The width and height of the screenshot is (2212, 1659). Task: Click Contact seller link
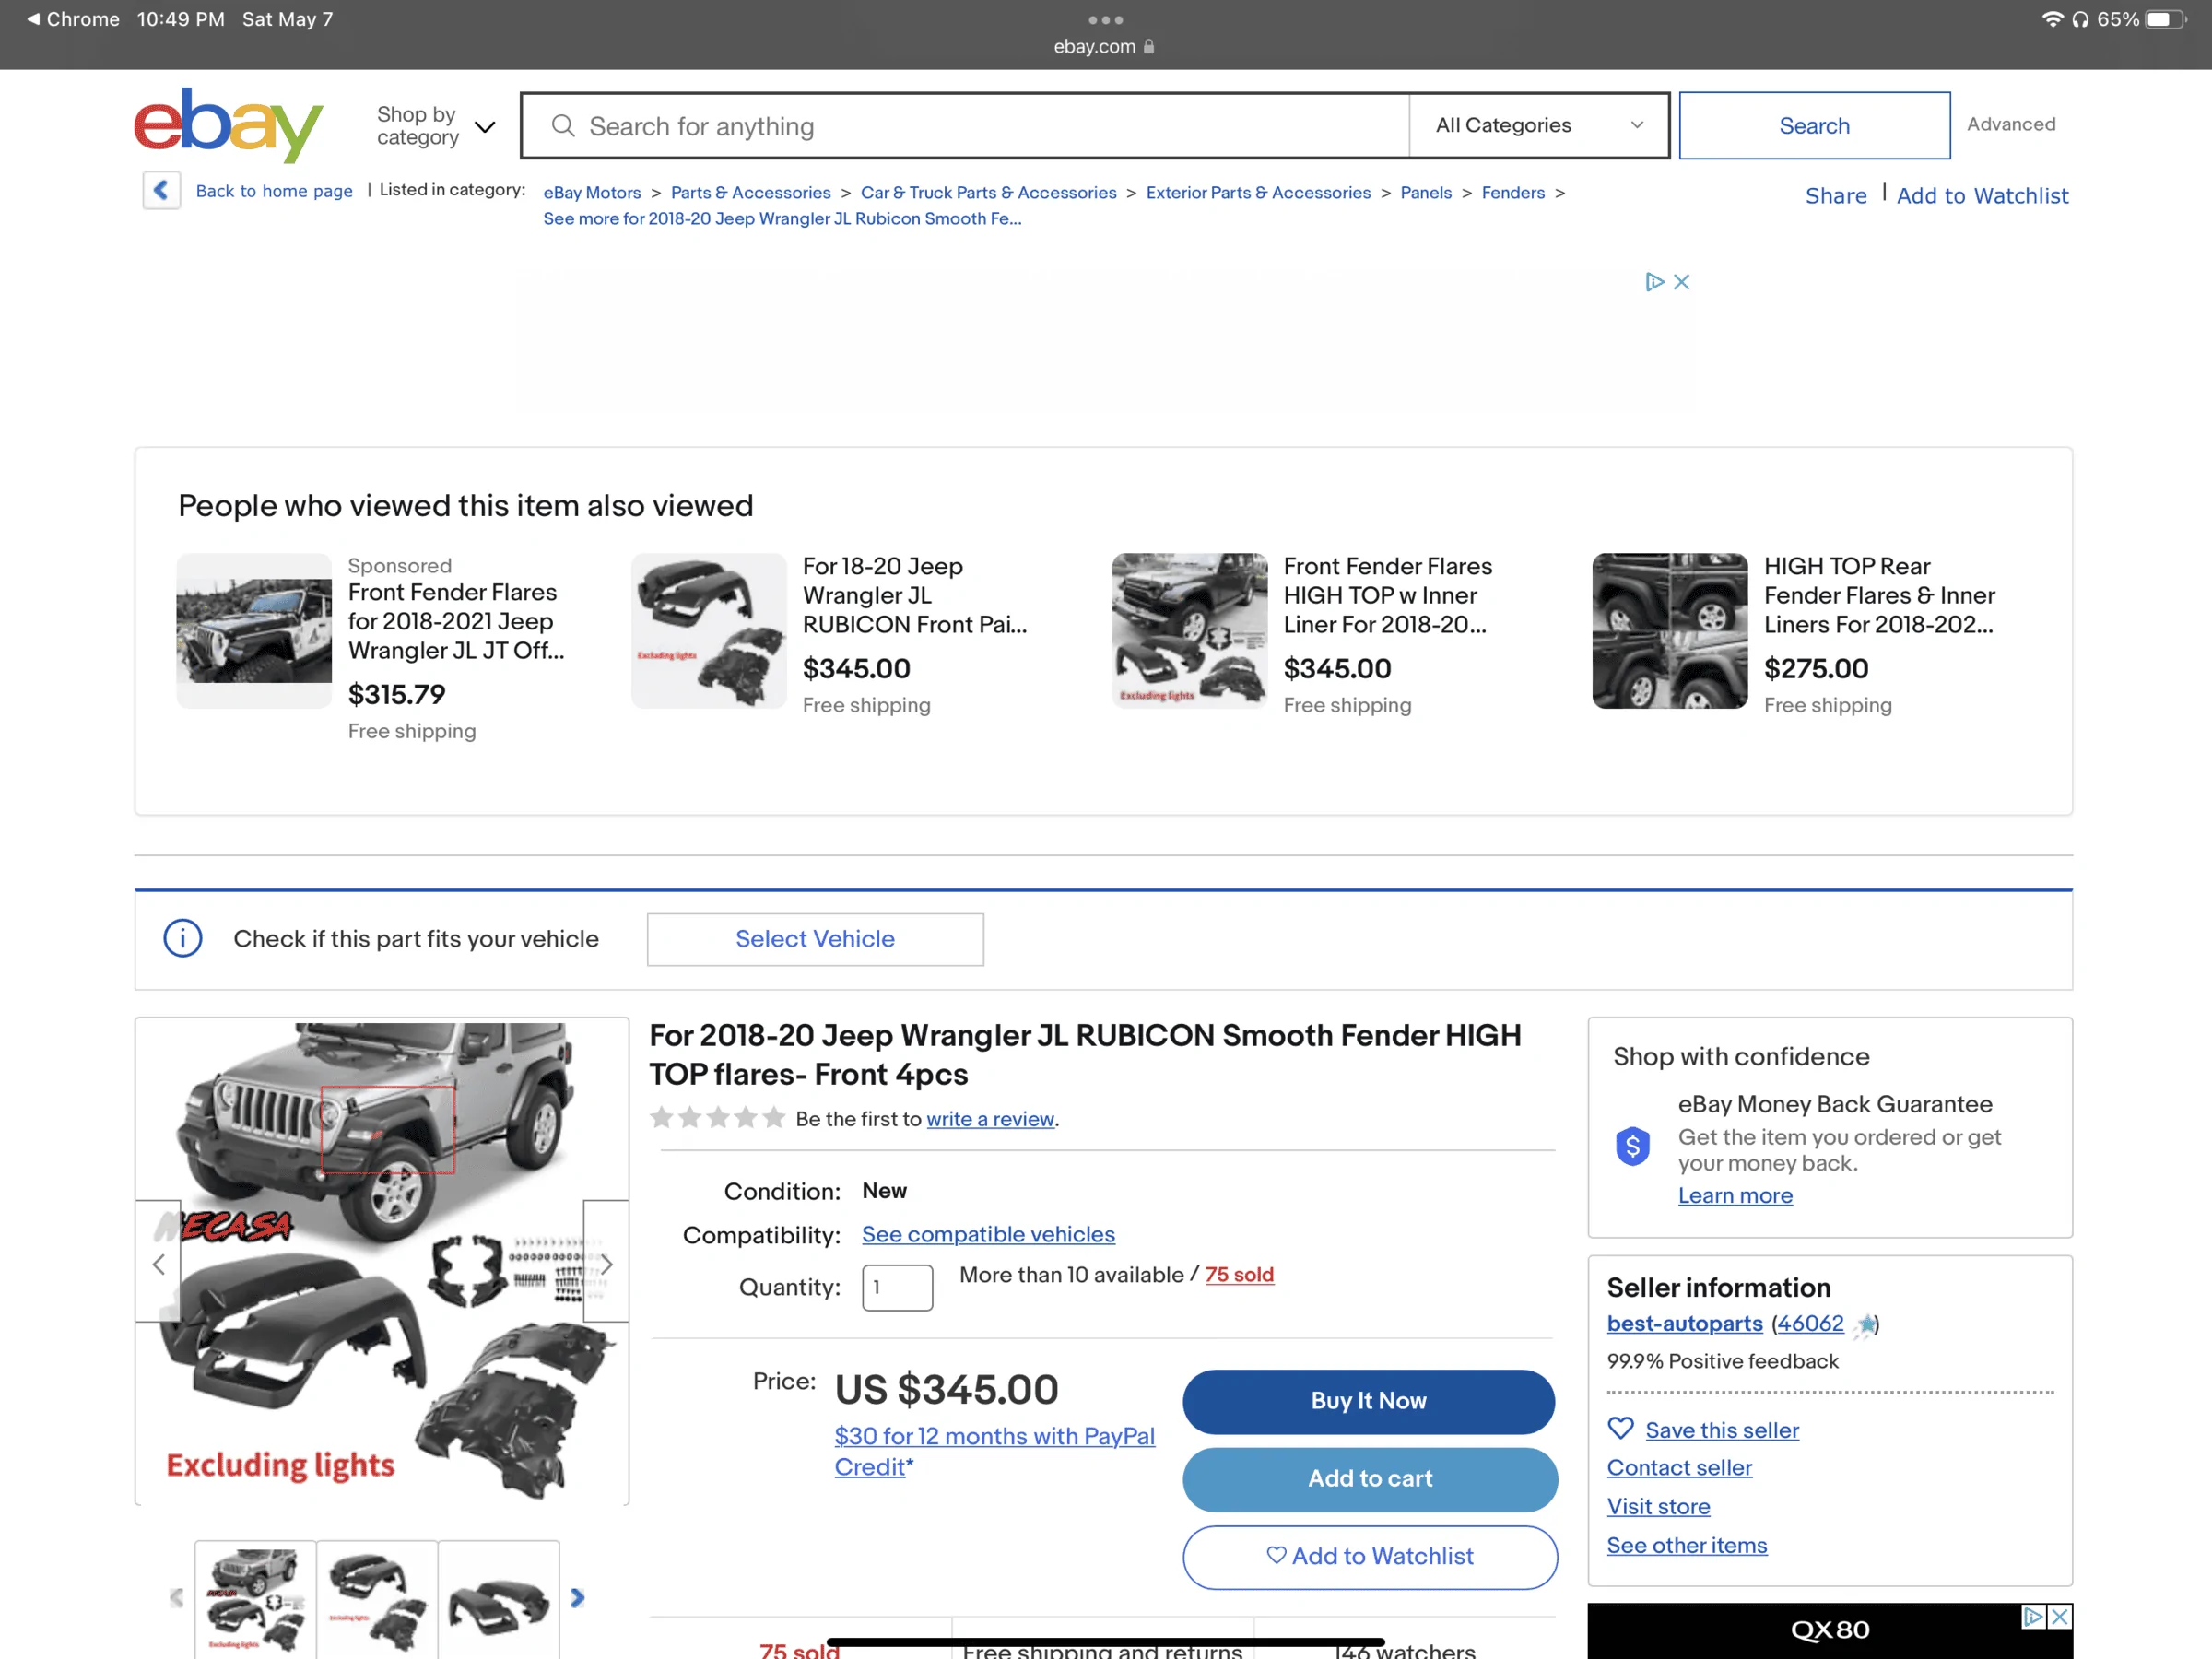pos(1679,1467)
